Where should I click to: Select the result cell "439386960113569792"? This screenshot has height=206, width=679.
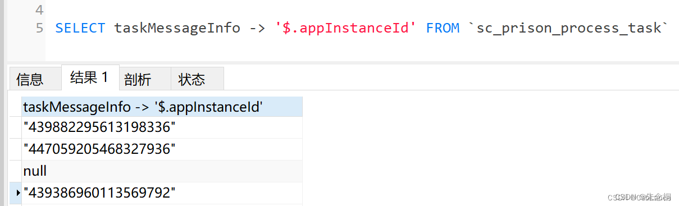pyautogui.click(x=162, y=193)
